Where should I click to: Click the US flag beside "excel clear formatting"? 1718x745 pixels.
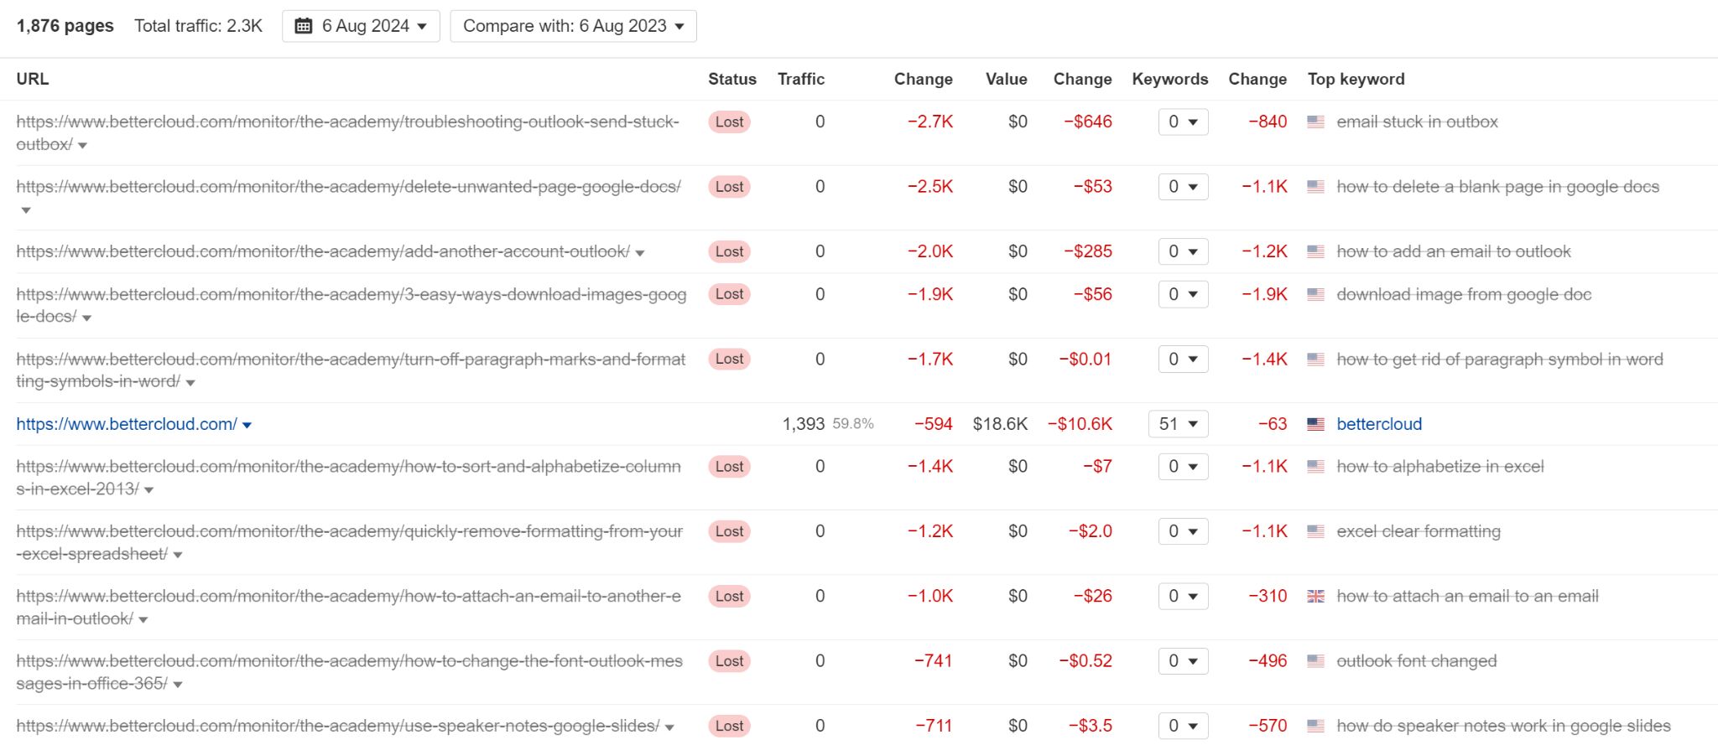[x=1317, y=531]
